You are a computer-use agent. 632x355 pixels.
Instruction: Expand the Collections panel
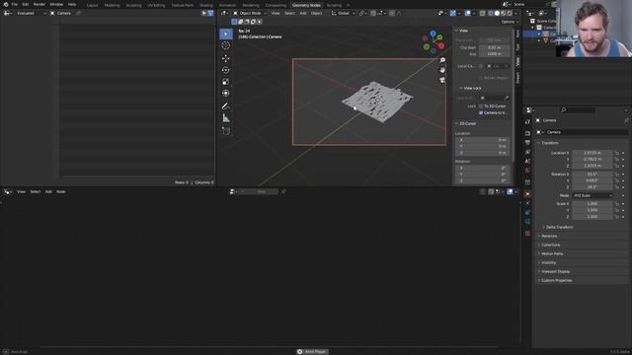[551, 245]
